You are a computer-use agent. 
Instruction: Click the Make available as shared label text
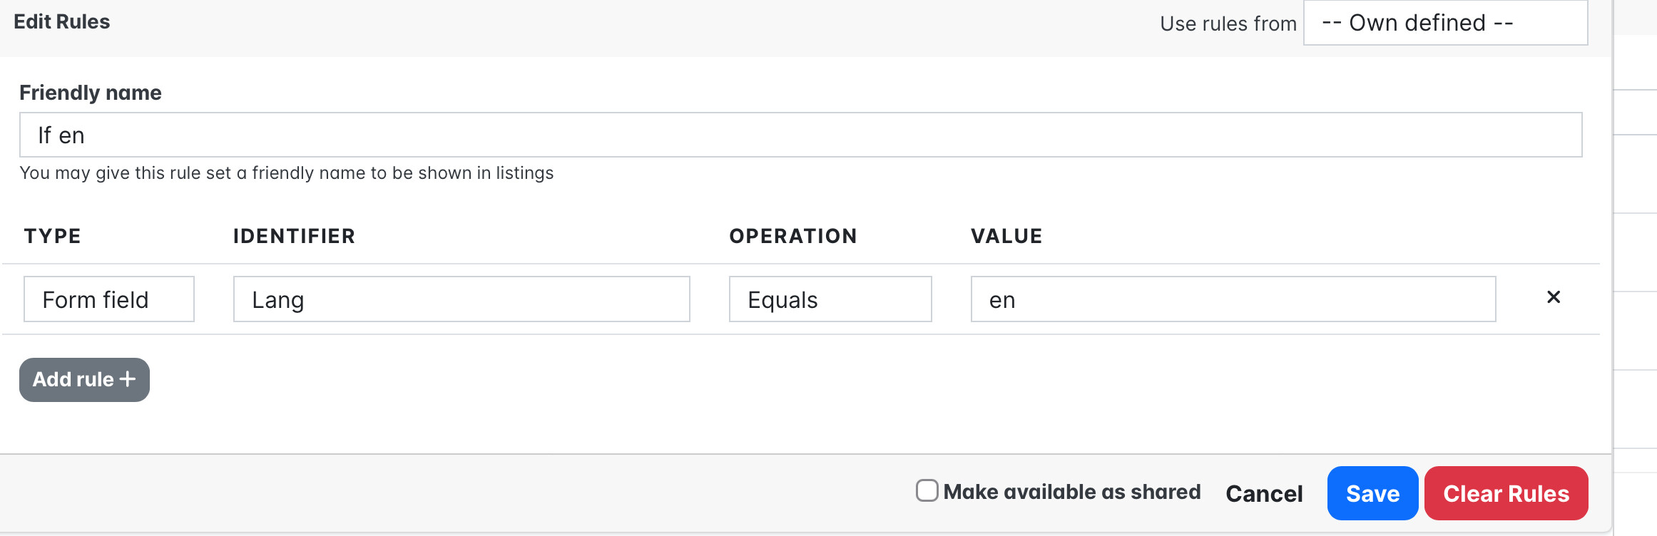coord(1071,492)
